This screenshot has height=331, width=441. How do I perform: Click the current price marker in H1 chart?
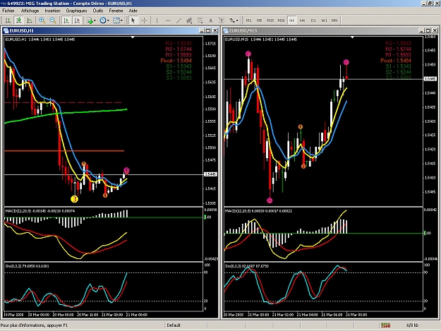click(x=210, y=174)
